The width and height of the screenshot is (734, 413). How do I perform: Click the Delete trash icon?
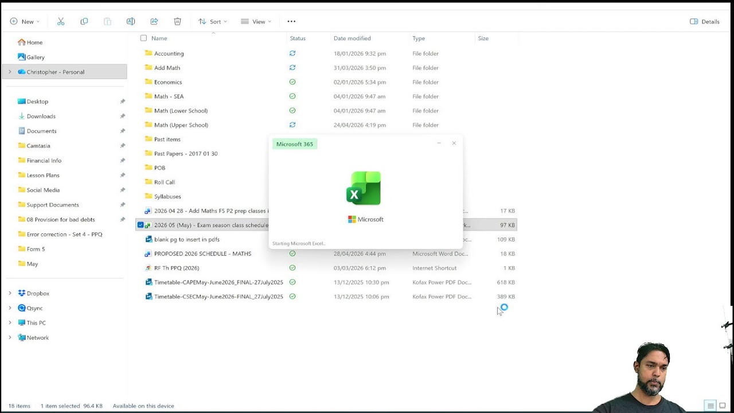(x=178, y=21)
